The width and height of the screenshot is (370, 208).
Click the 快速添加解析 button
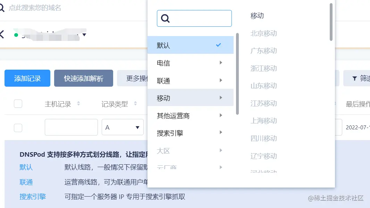tap(84, 78)
